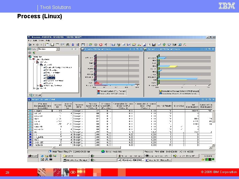Select the green globe Graphic view icon
This screenshot has width=239, height=179.
point(164,45)
